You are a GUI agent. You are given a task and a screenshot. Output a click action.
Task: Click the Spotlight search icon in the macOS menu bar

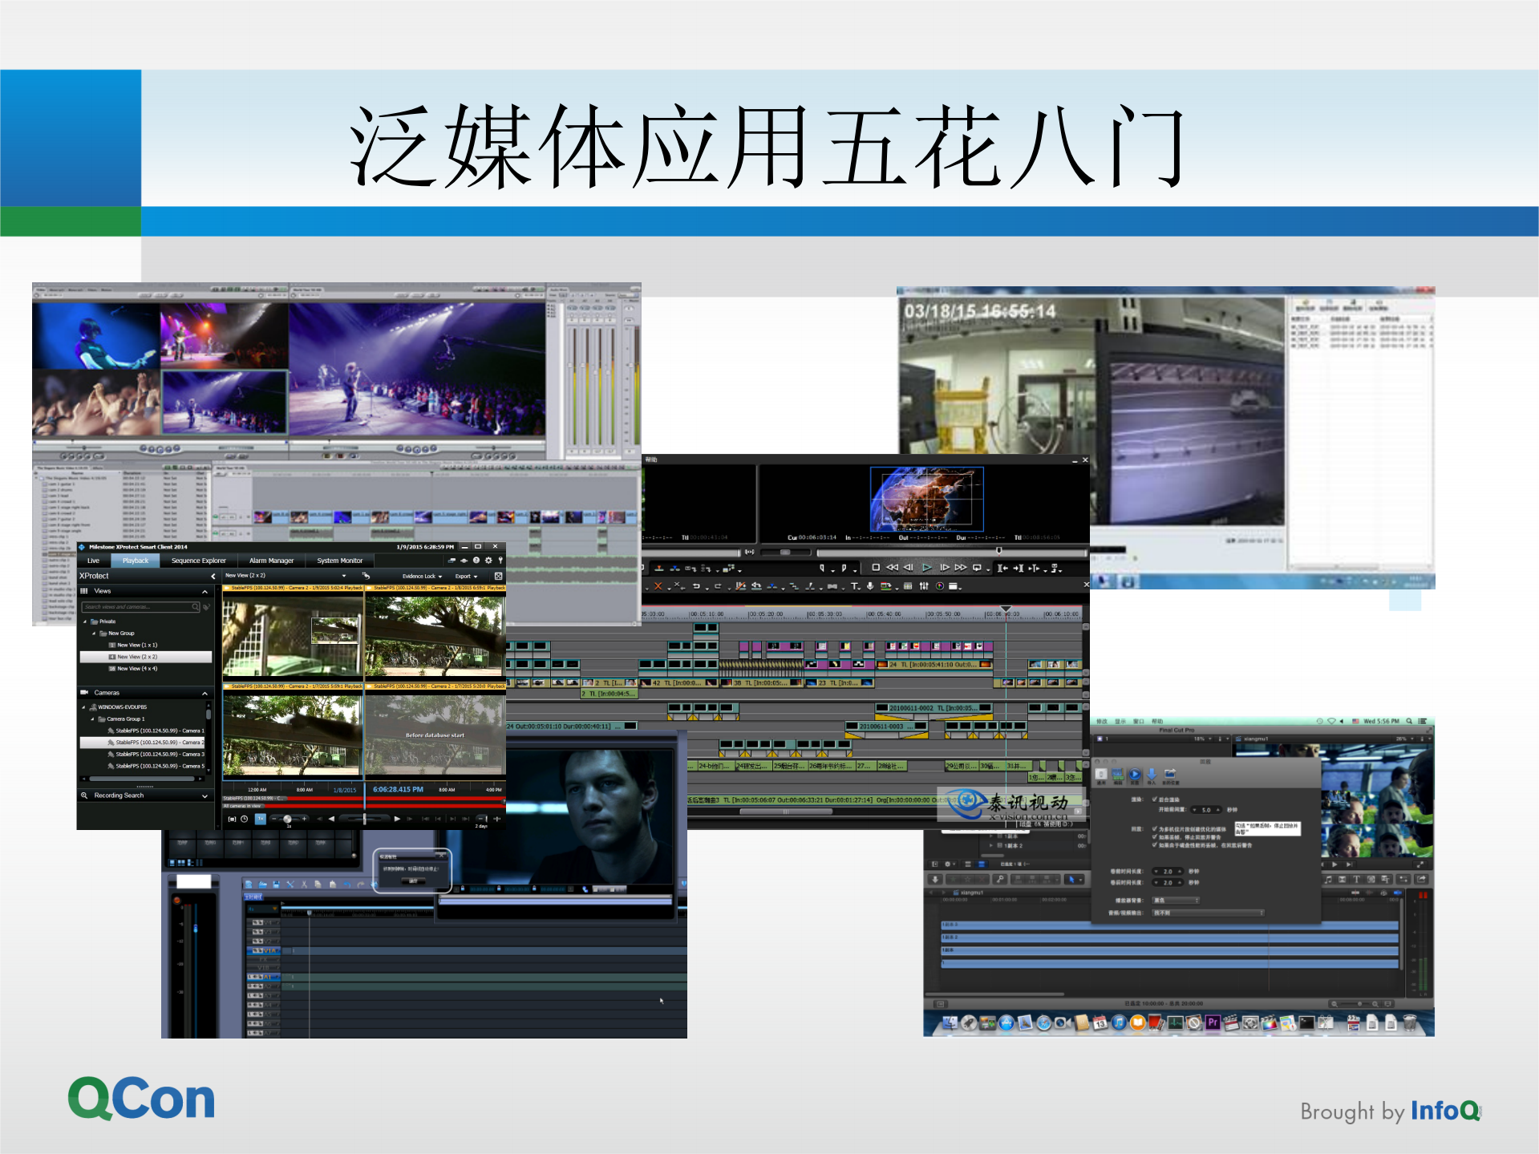click(1409, 722)
